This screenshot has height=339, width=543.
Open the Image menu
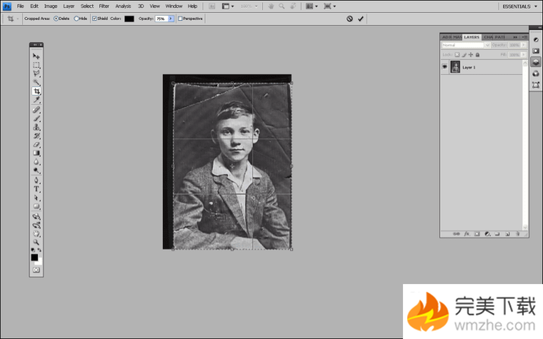coord(51,6)
